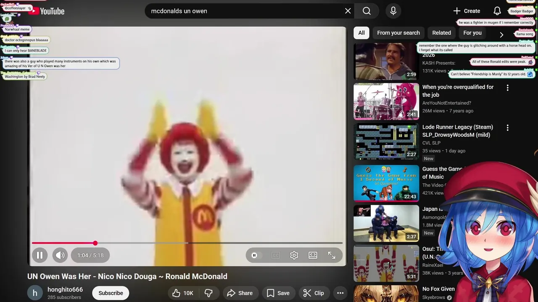This screenshot has width=538, height=302.
Task: Click the 1:04 / 5:18 time display
Action: [x=90, y=255]
